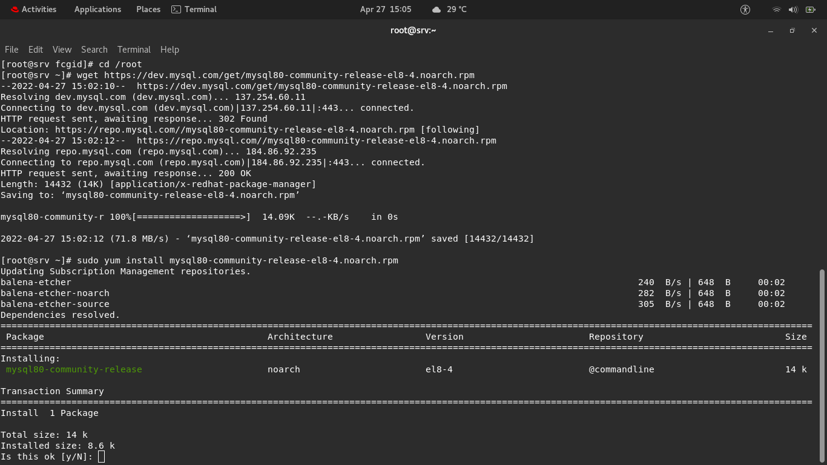Viewport: 827px width, 465px height.
Task: Click the 'Connecting to repo.mysql.com' line
Action: [213, 162]
